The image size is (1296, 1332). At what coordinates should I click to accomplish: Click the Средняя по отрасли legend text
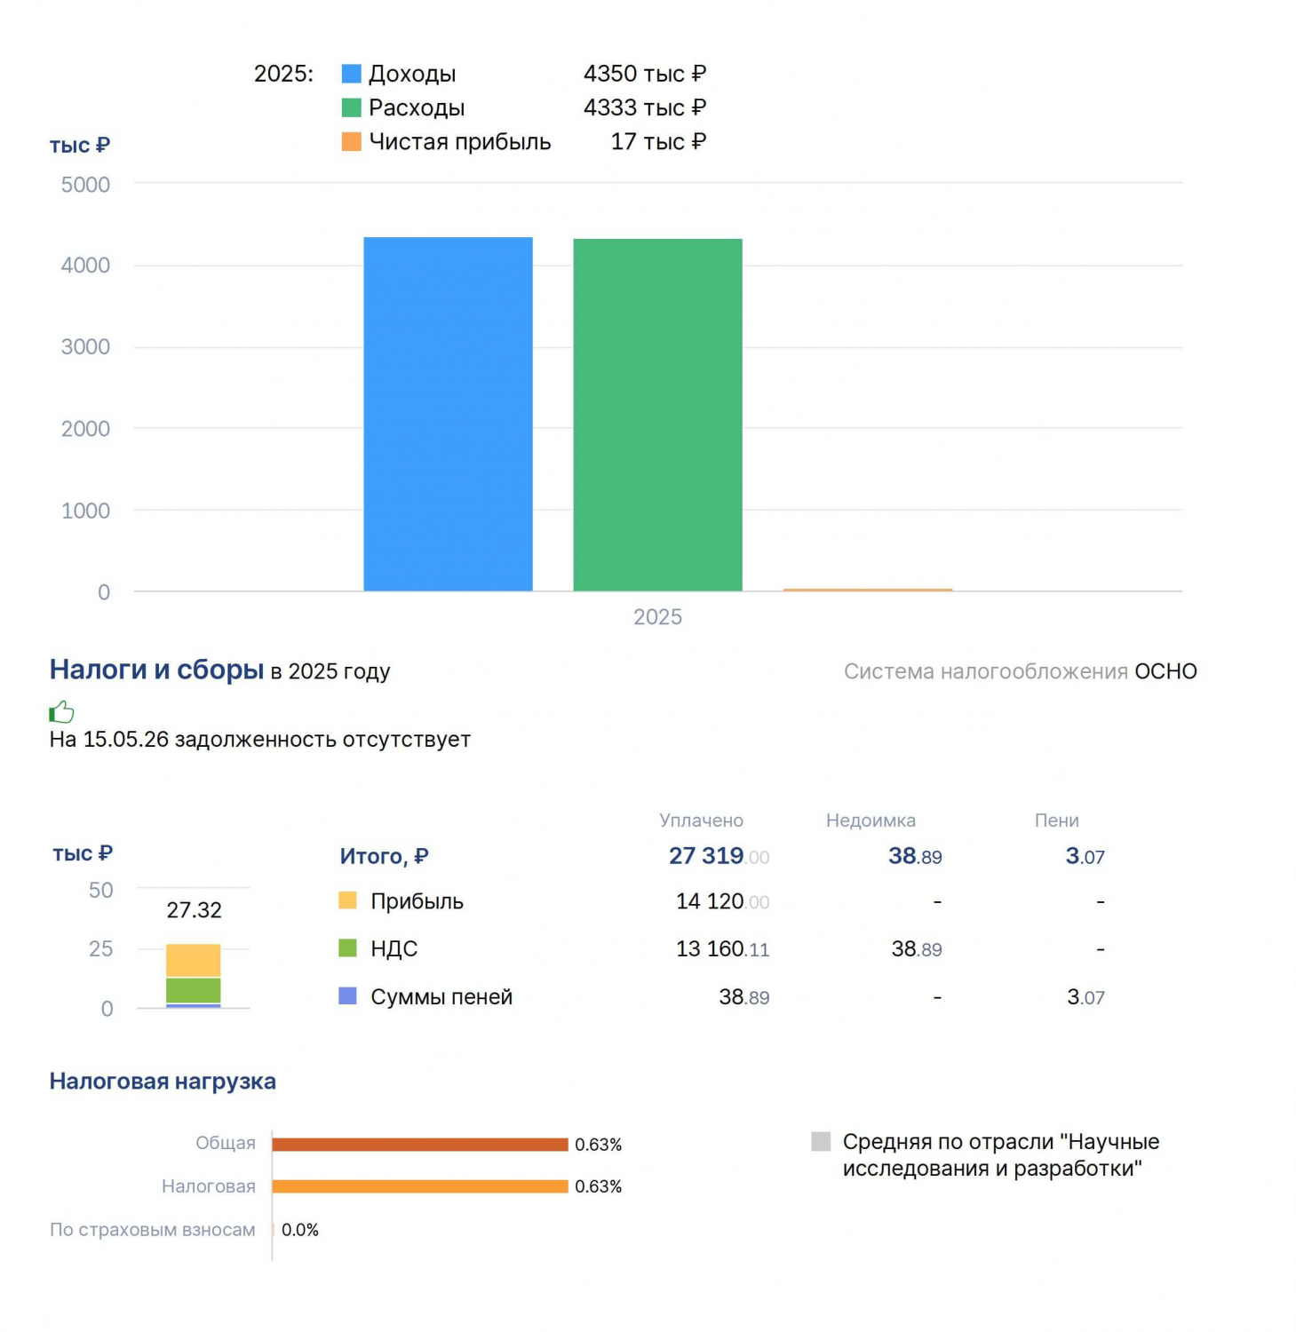[1001, 1154]
